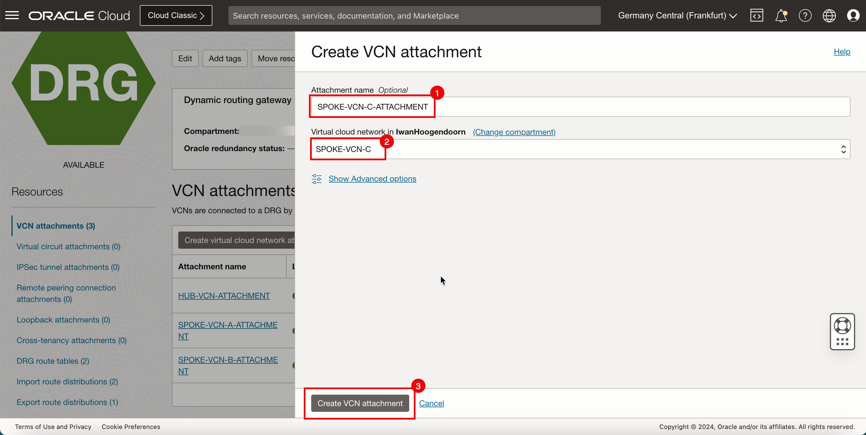Click the Change compartment link
The image size is (866, 435).
(514, 131)
